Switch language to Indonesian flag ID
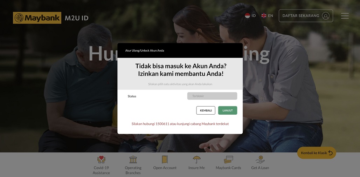360x177 pixels. (250, 16)
